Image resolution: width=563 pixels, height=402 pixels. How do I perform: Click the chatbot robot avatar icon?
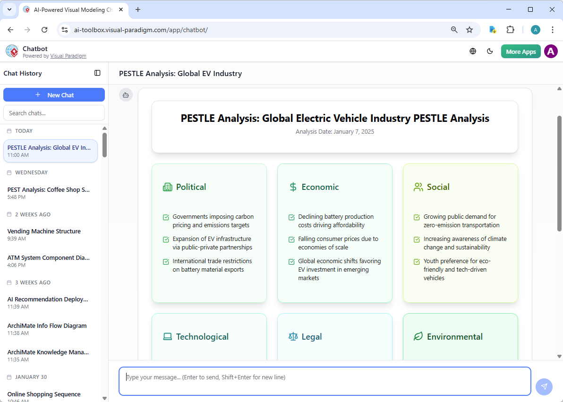(126, 94)
